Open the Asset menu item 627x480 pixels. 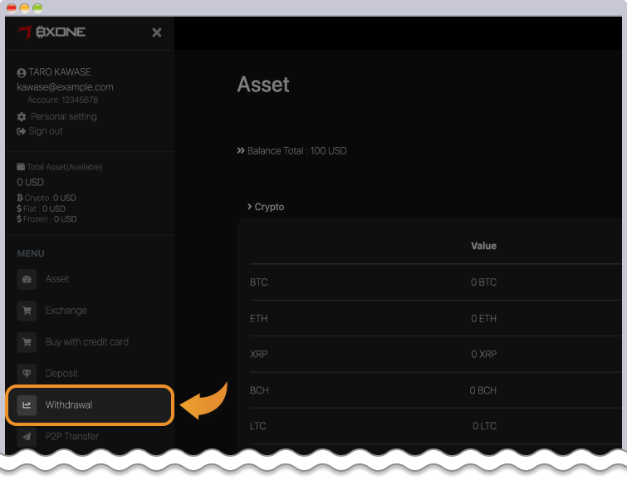57,279
